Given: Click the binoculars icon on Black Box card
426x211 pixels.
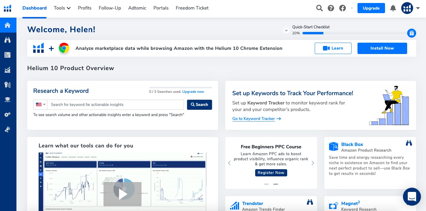Looking at the screenshot, I should coord(409,143).
